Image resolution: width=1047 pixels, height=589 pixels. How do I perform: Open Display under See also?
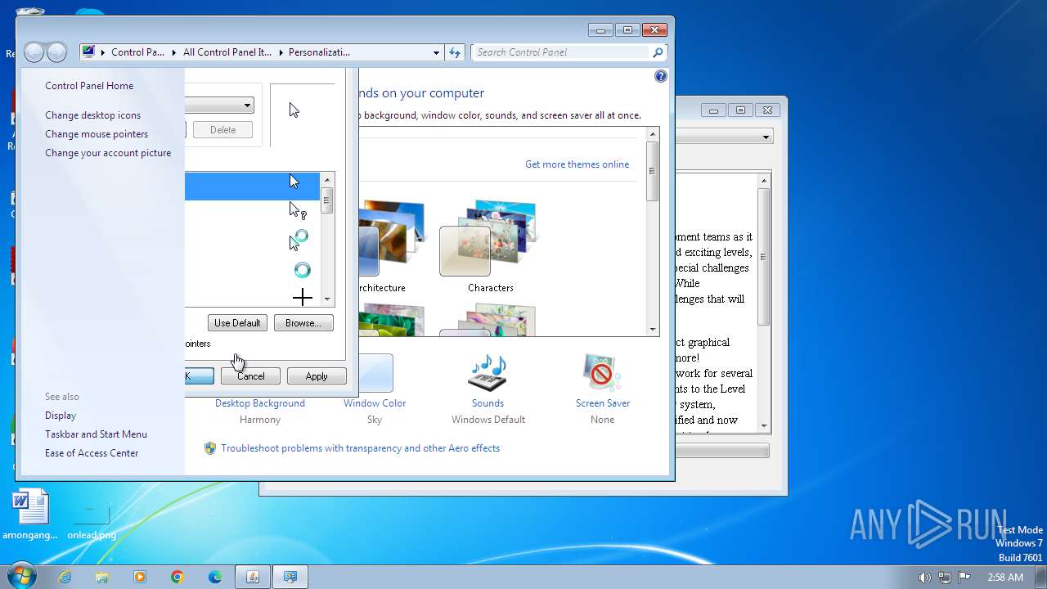coord(61,416)
